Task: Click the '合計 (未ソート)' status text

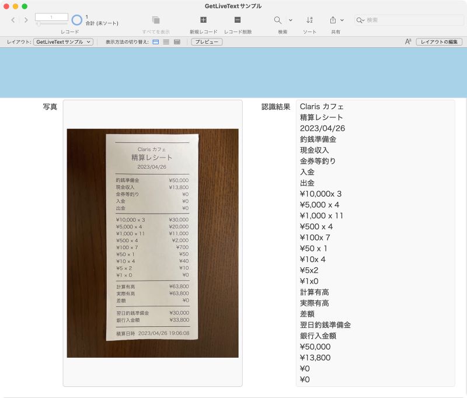Action: click(102, 23)
